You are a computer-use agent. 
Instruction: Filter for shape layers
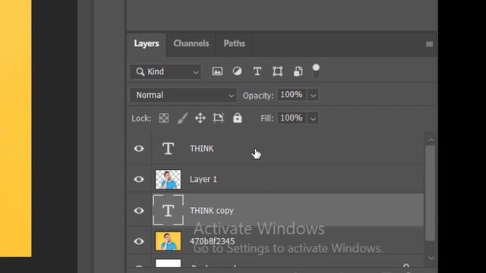(x=277, y=71)
